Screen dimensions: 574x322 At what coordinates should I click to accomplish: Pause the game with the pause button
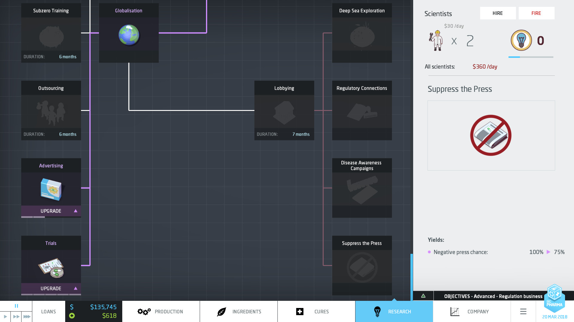(16, 306)
